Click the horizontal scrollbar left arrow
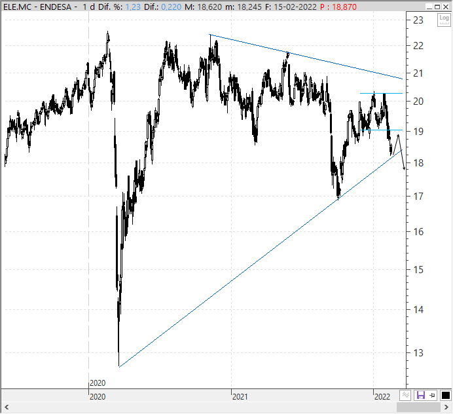 click(x=7, y=407)
